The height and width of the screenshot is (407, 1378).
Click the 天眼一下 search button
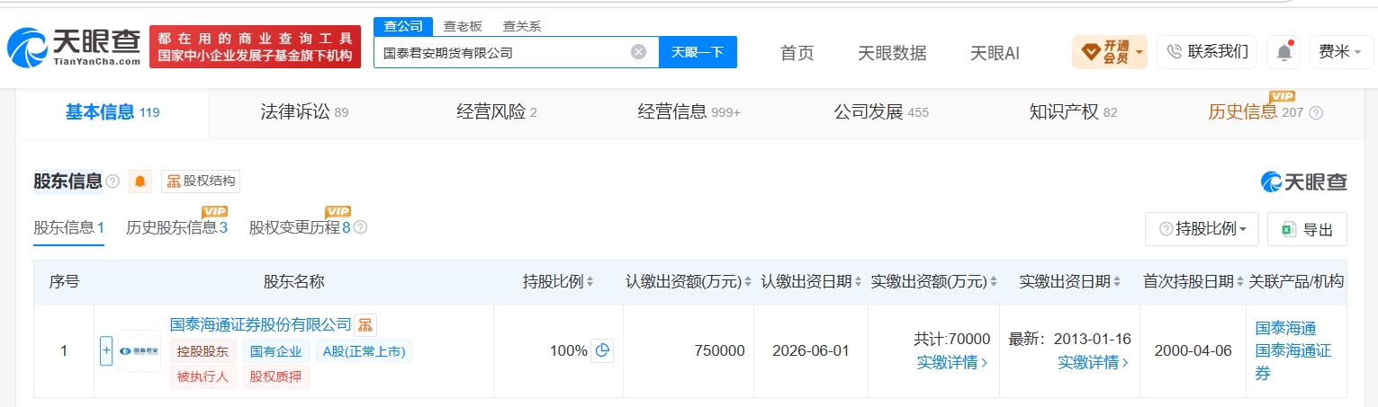698,52
